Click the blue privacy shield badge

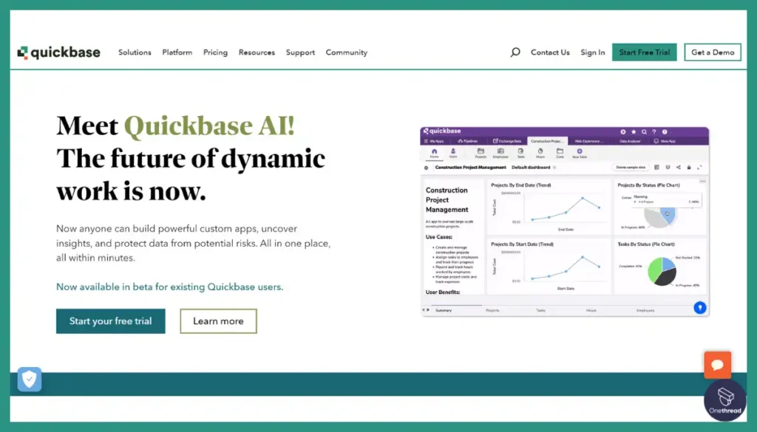[30, 380]
